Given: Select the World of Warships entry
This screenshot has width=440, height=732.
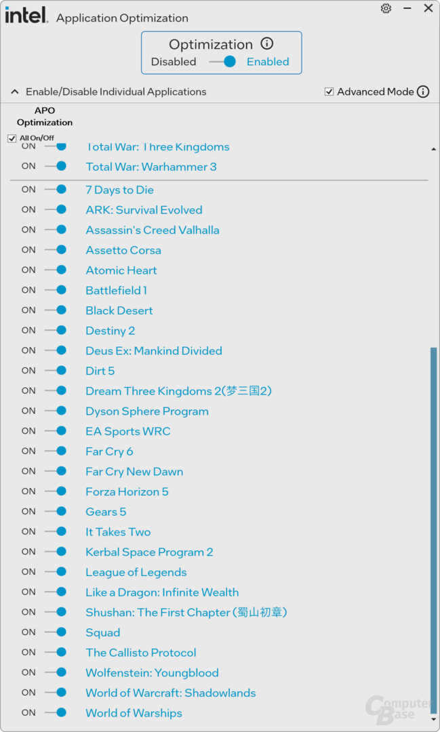Looking at the screenshot, I should pyautogui.click(x=134, y=713).
